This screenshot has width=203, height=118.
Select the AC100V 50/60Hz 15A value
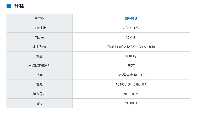pyautogui.click(x=131, y=85)
